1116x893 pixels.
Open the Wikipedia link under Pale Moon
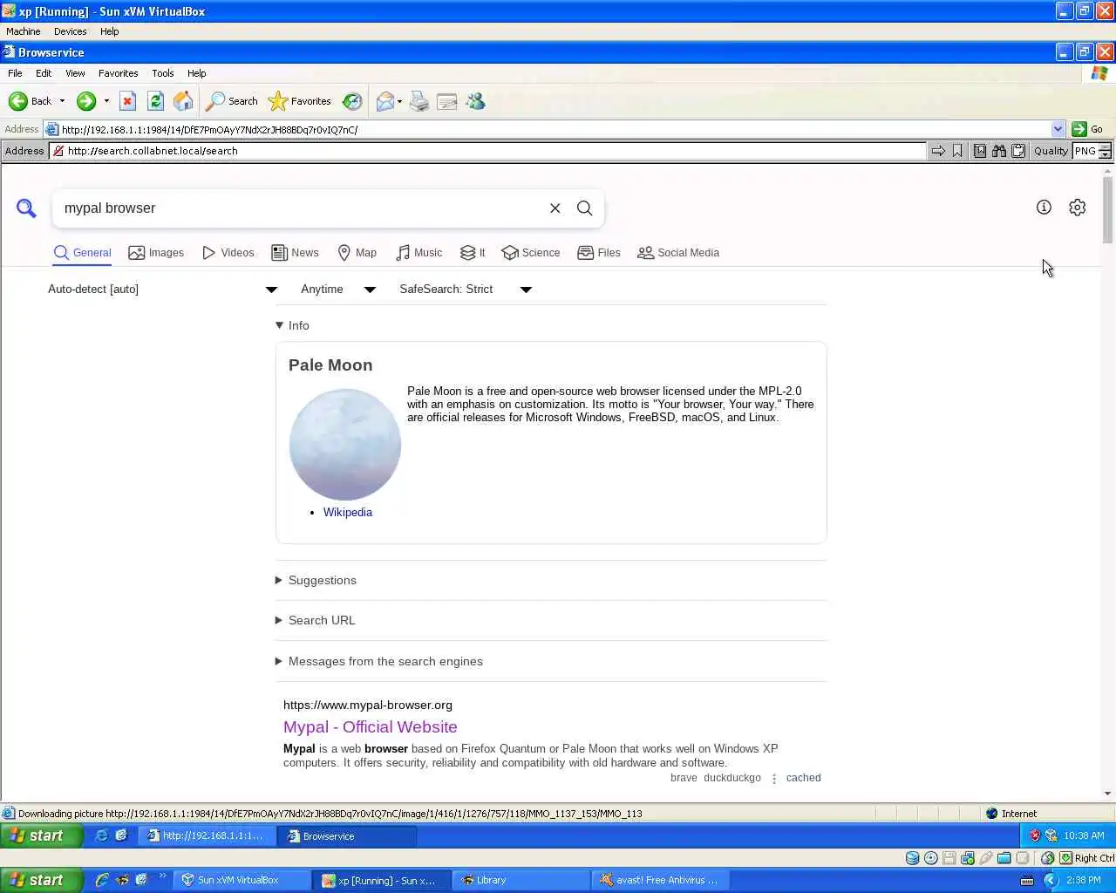click(348, 513)
